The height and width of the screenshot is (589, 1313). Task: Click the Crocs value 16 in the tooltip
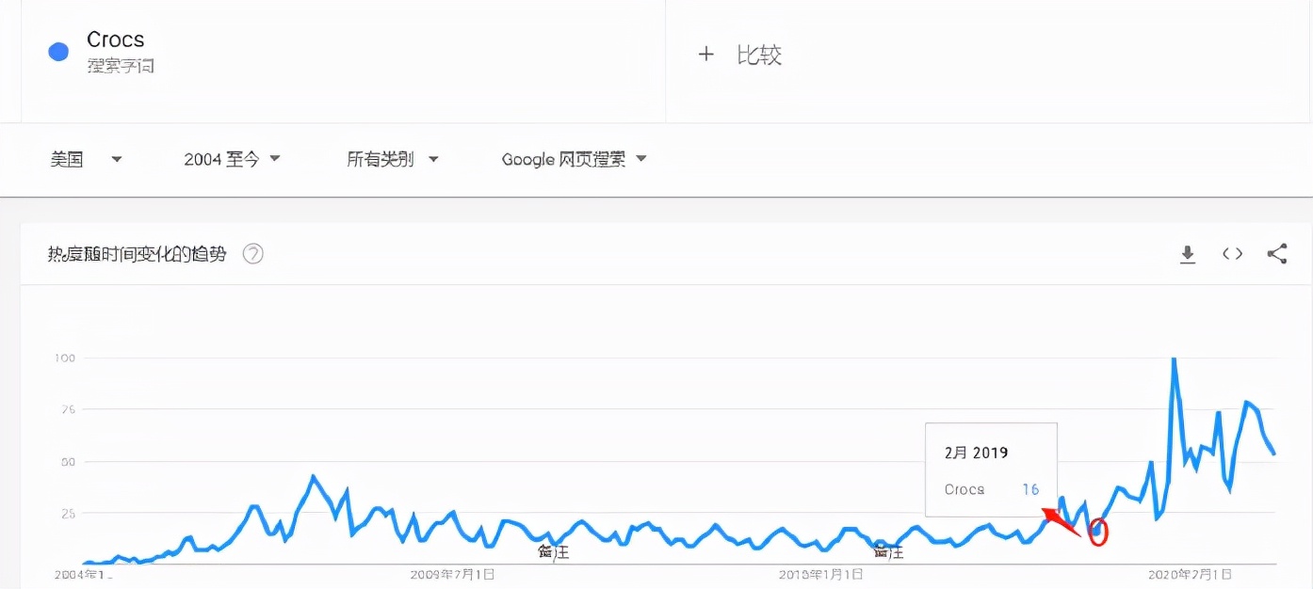1030,489
